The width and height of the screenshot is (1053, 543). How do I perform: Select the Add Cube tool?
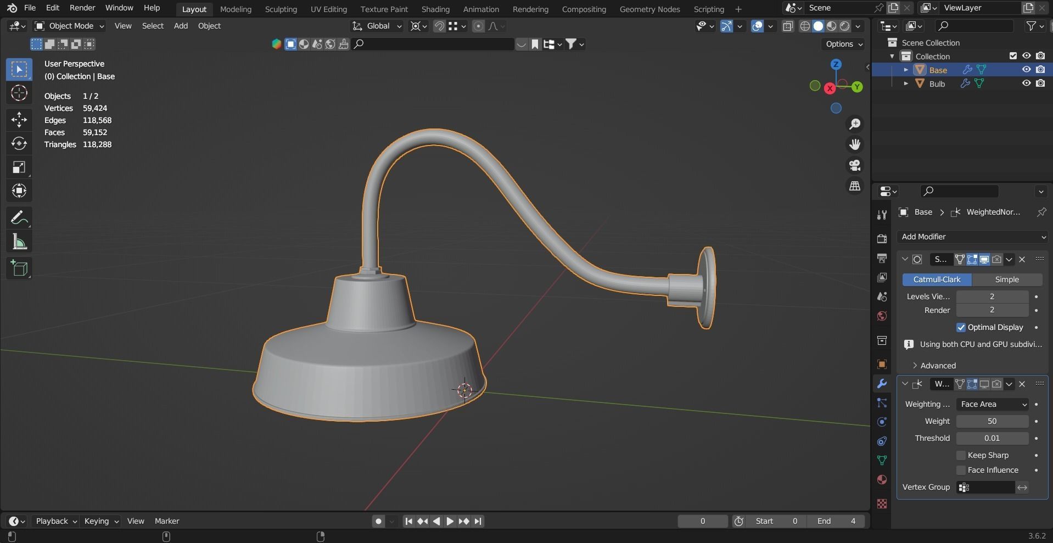tap(19, 268)
